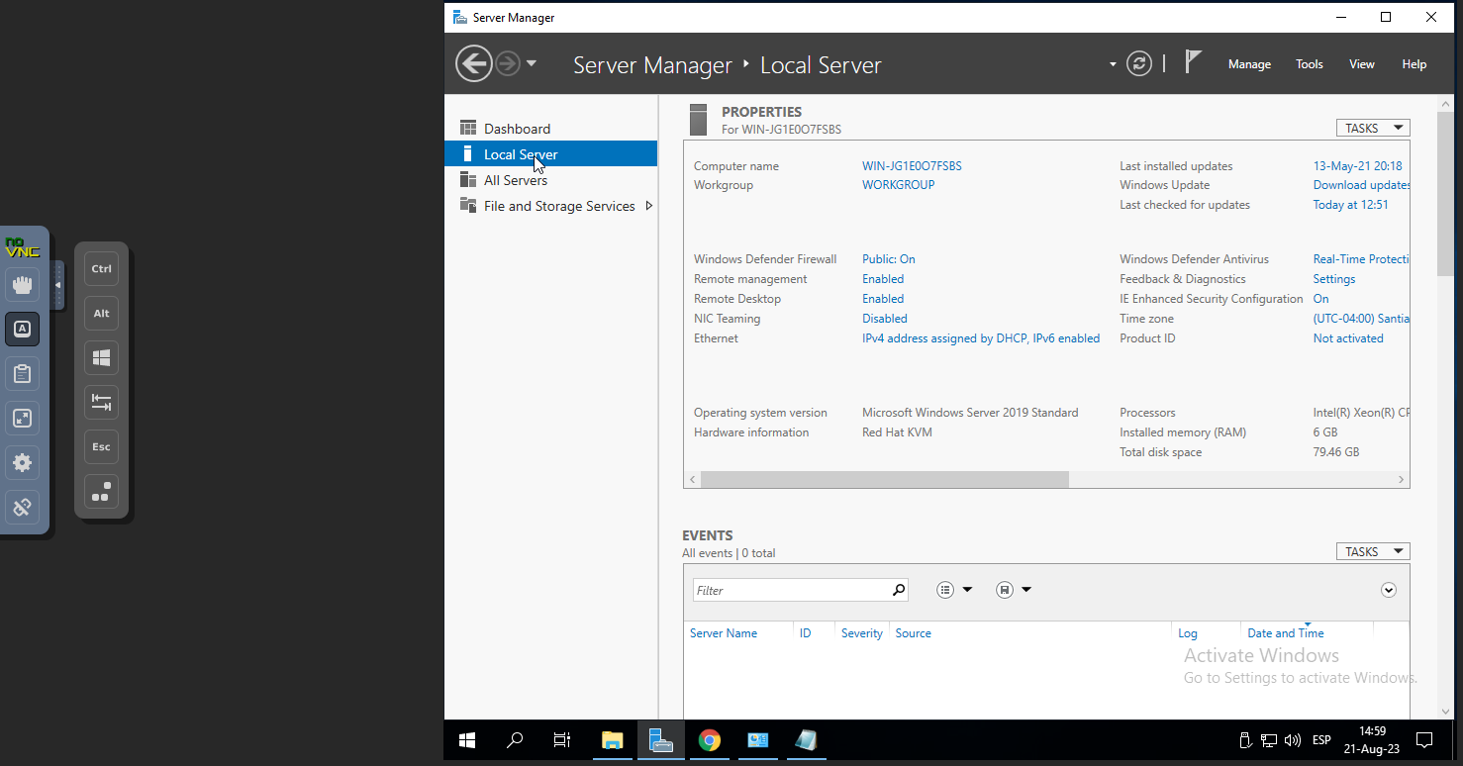This screenshot has height=766, width=1463.
Task: Open the Properties TASKS dropdown
Action: tap(1372, 128)
